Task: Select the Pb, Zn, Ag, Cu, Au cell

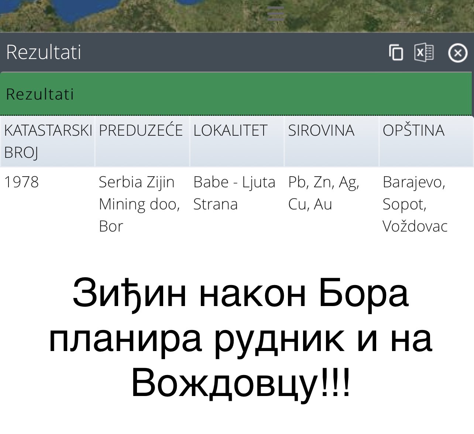Action: click(332, 204)
